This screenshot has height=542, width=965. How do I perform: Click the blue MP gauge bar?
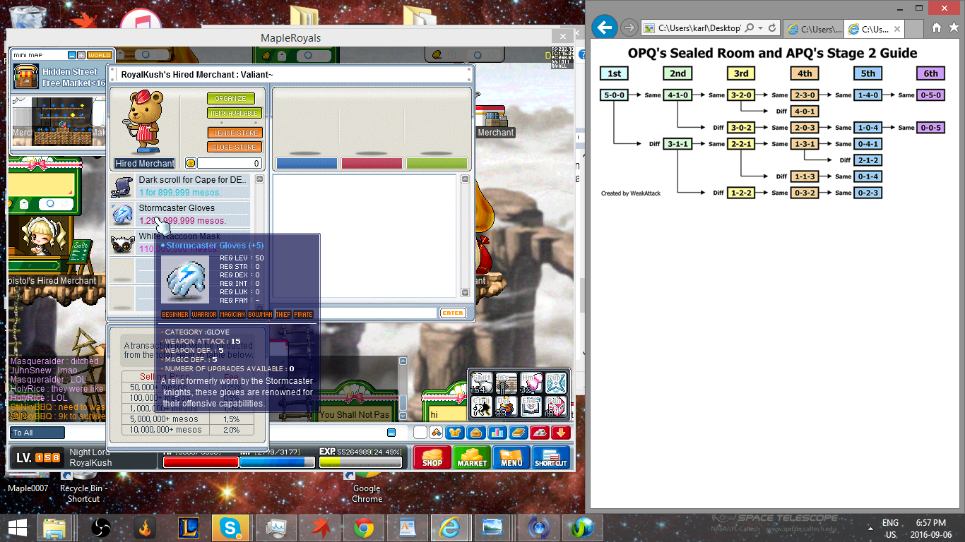point(278,462)
